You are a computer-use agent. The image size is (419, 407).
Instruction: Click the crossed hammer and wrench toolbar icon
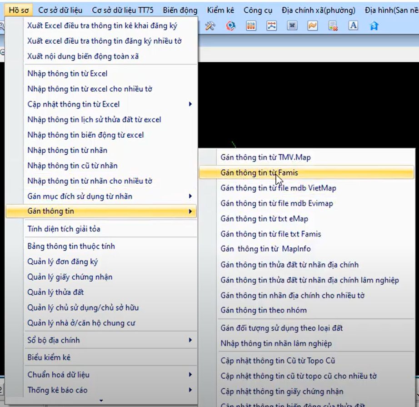click(210, 26)
